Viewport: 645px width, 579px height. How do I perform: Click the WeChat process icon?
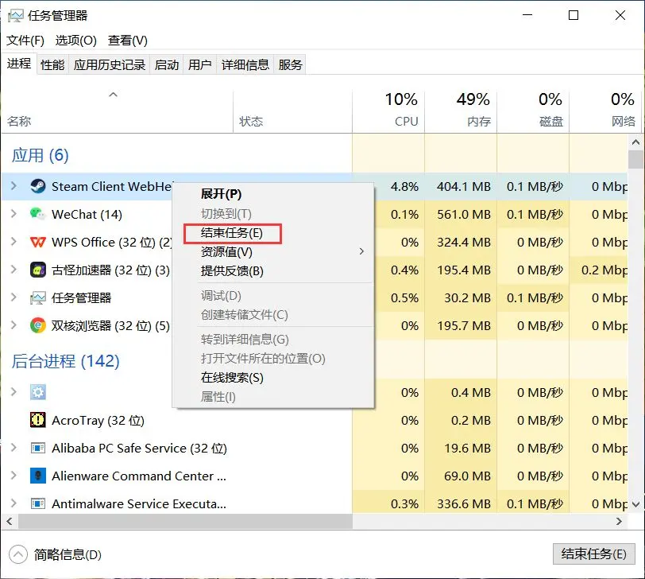(x=37, y=215)
